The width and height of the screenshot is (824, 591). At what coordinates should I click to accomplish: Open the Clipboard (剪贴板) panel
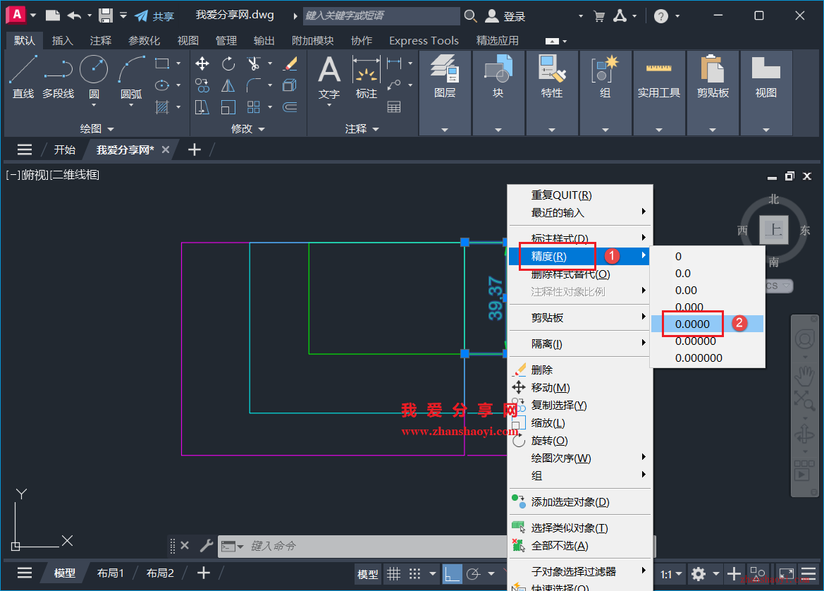713,92
